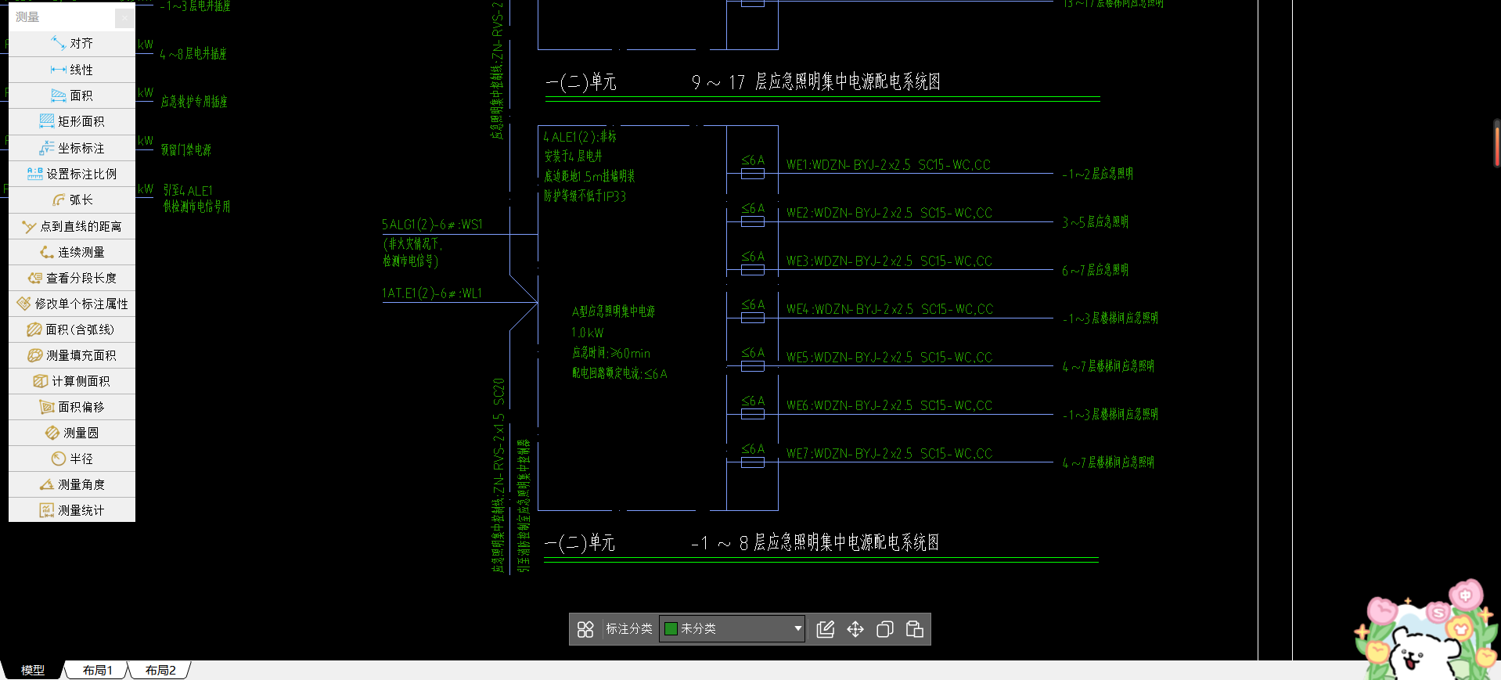
Task: Select 修改单个标注属性 annotation property editor
Action: coord(72,304)
